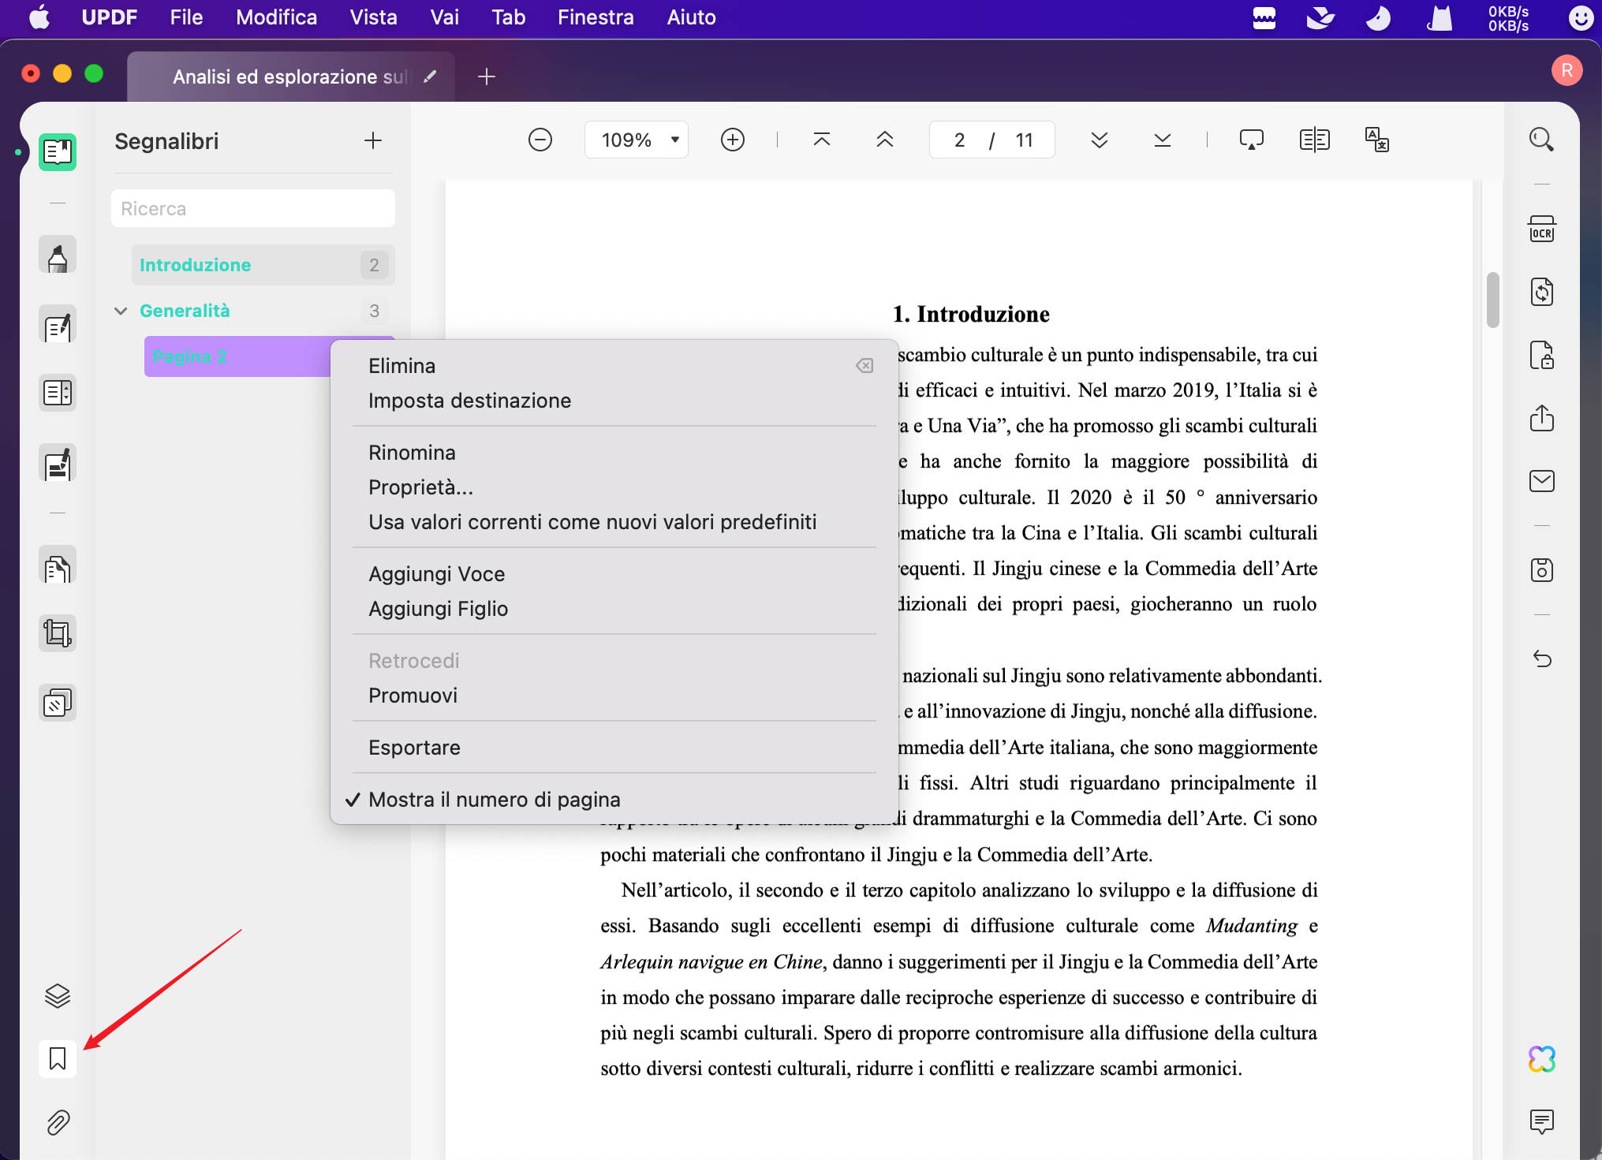Open the Bookmarks panel icon

(58, 1058)
